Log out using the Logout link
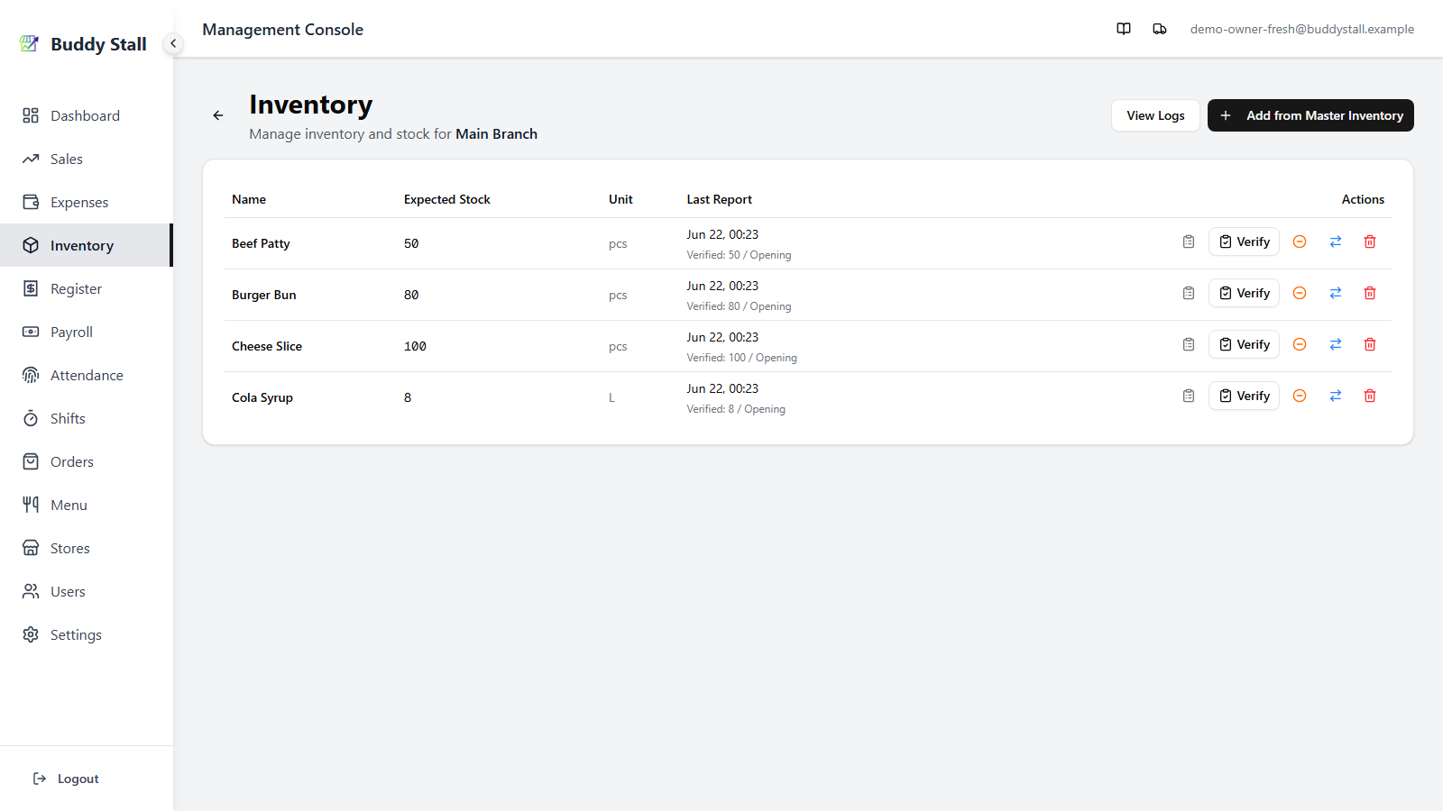 click(x=66, y=779)
